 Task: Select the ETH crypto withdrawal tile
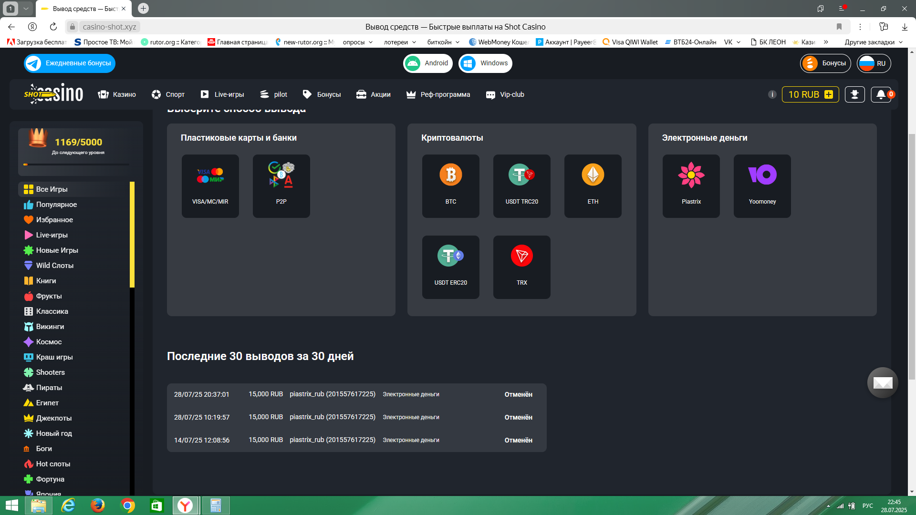pyautogui.click(x=593, y=186)
